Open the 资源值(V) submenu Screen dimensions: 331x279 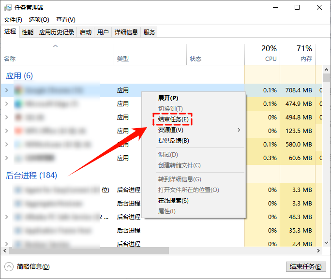click(194, 130)
